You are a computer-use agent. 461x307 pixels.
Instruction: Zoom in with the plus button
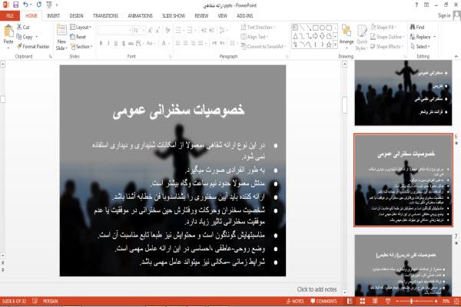436,301
